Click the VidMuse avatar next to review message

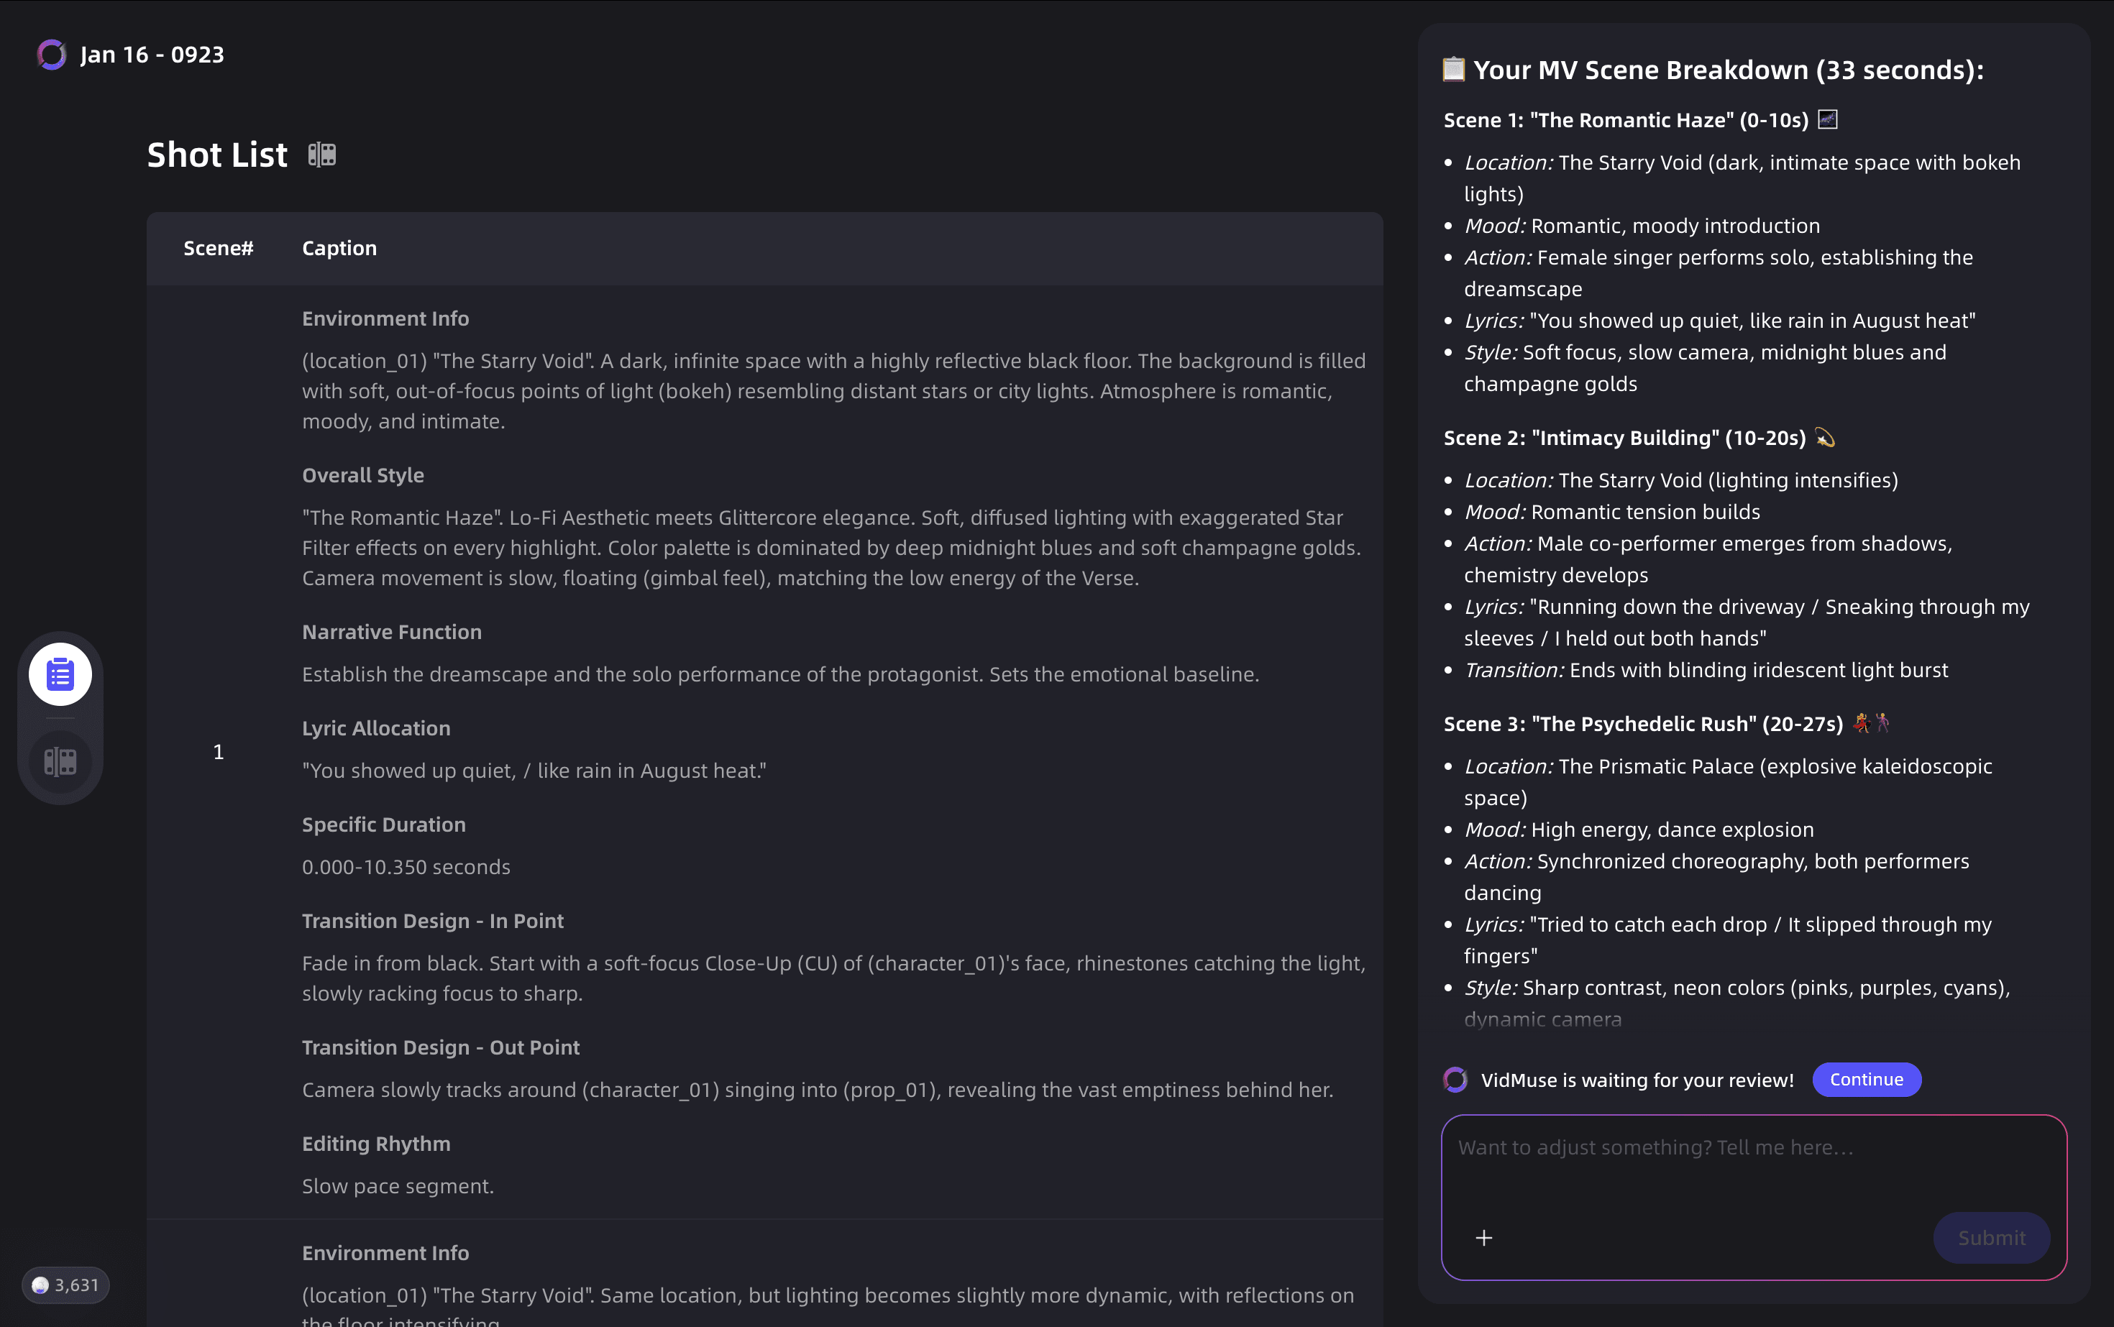[x=1455, y=1080]
